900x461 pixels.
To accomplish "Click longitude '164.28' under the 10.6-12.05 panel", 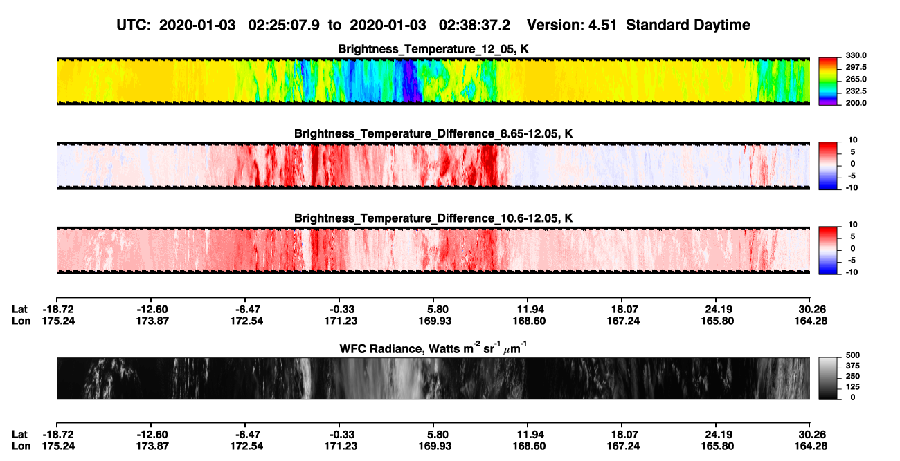I will tap(811, 321).
